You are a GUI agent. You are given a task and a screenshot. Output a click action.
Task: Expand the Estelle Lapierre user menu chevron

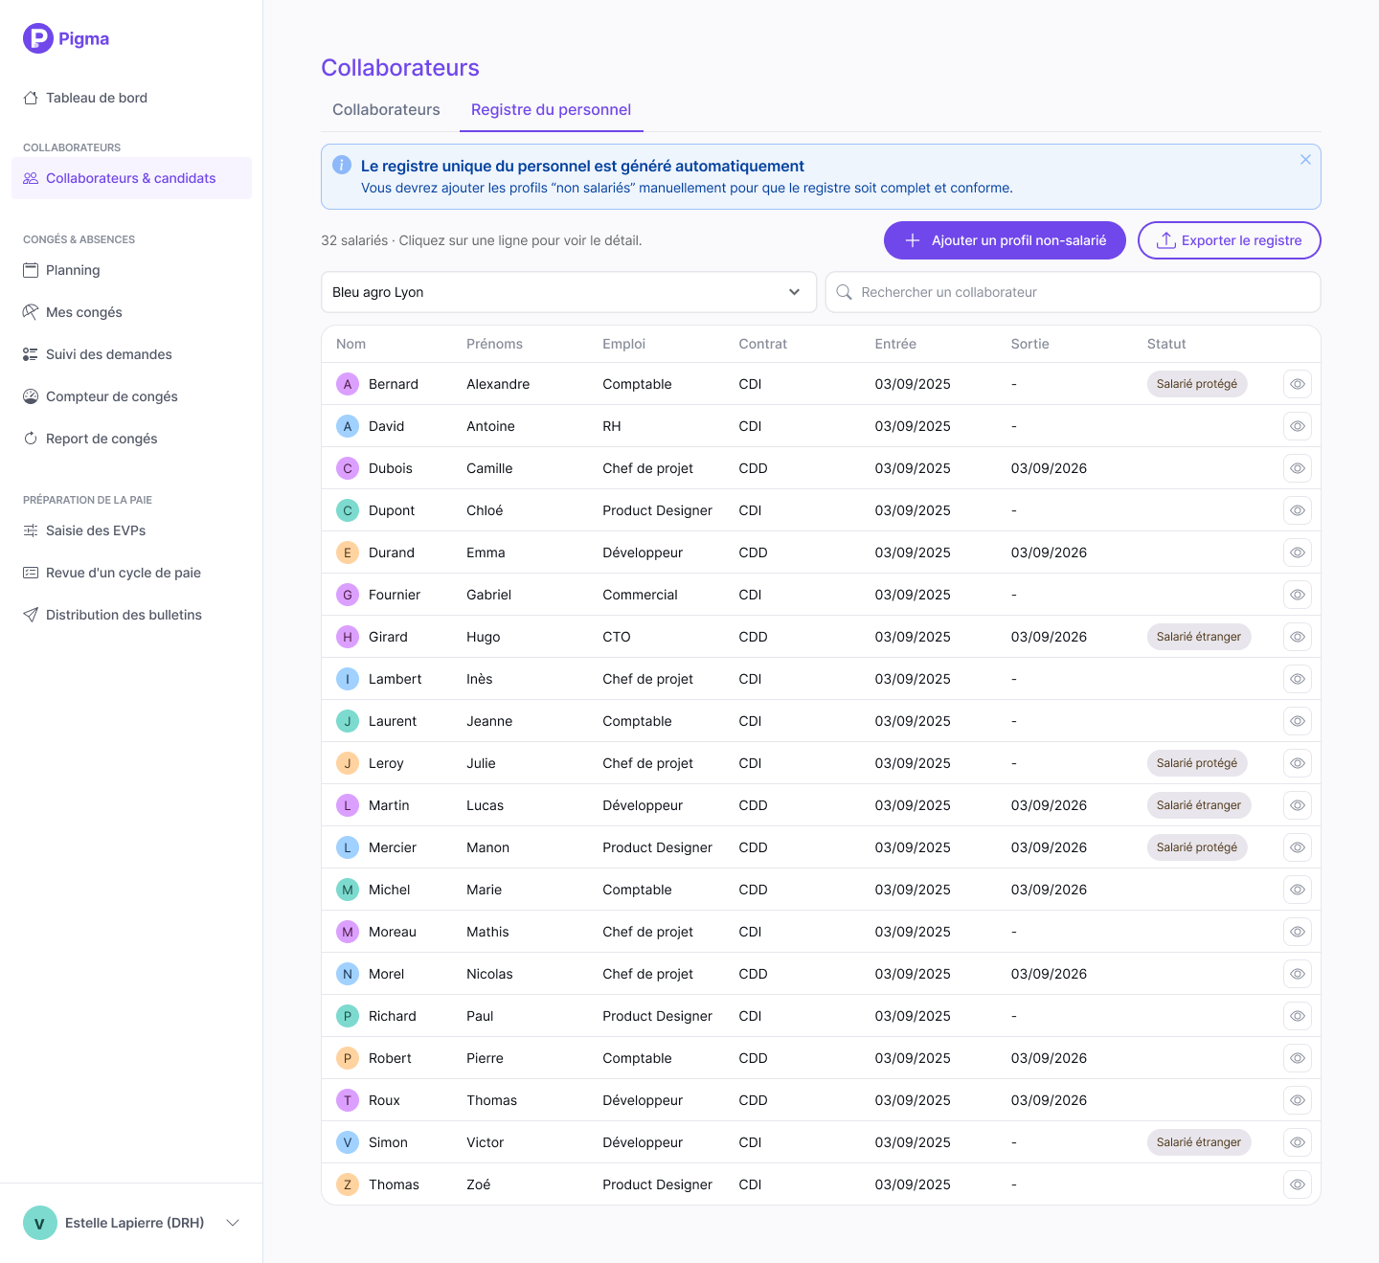pos(233,1223)
